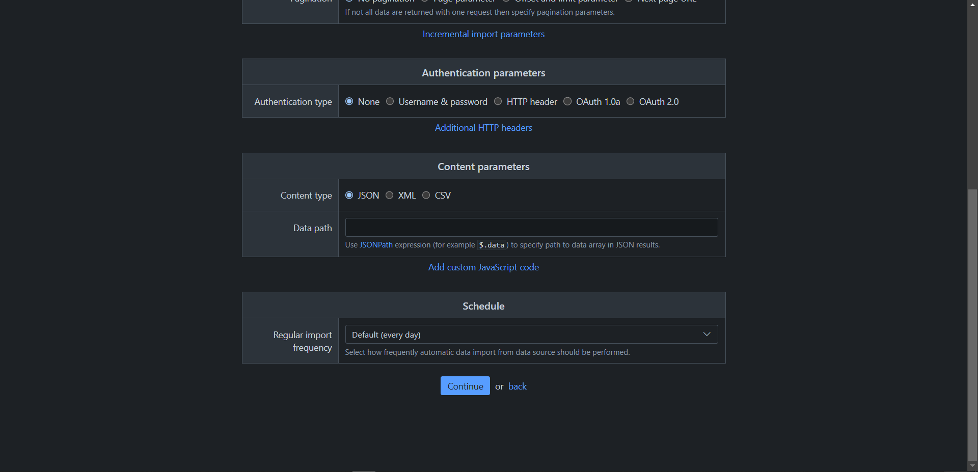
Task: Set content type to XML
Action: [389, 195]
